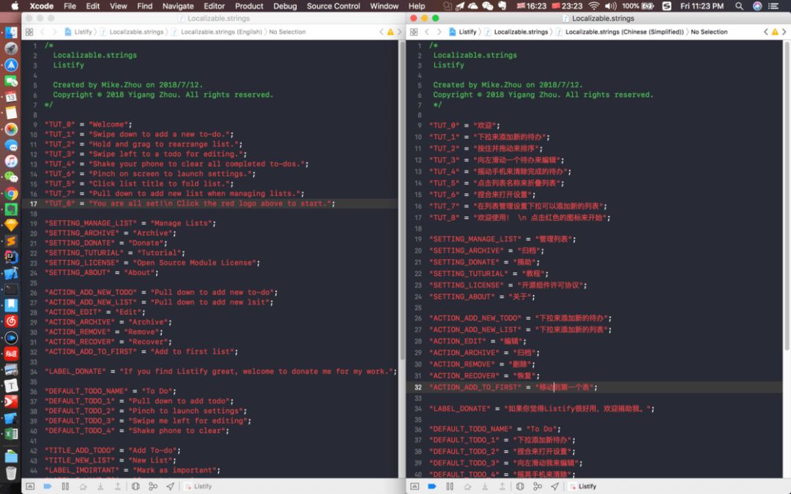Hide the debug area in right window

coord(415,487)
